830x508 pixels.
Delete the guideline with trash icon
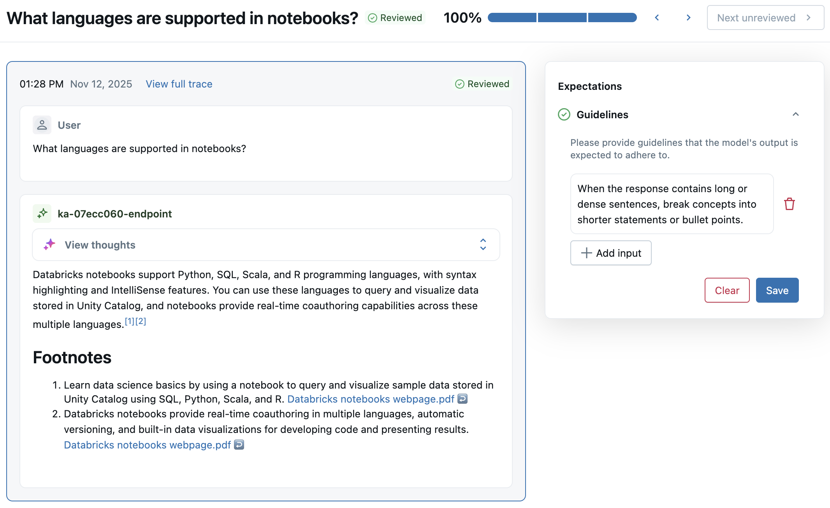(789, 204)
